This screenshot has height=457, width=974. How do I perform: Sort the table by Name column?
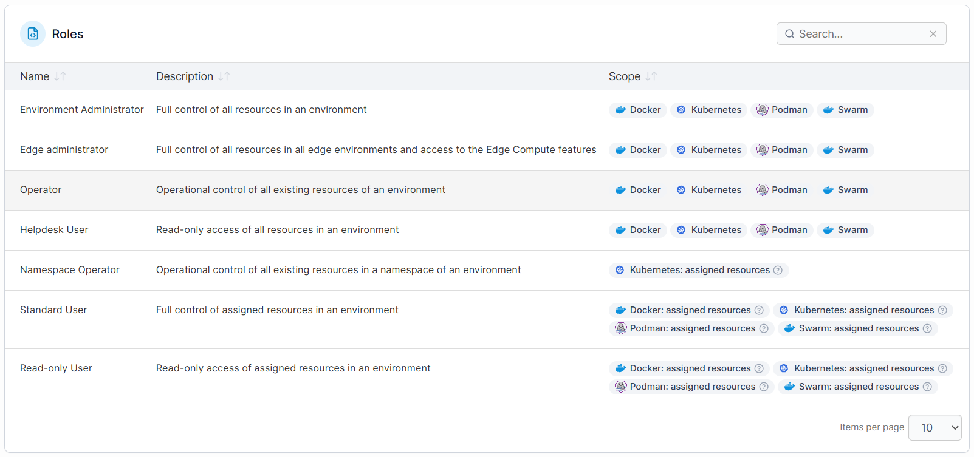(x=60, y=76)
